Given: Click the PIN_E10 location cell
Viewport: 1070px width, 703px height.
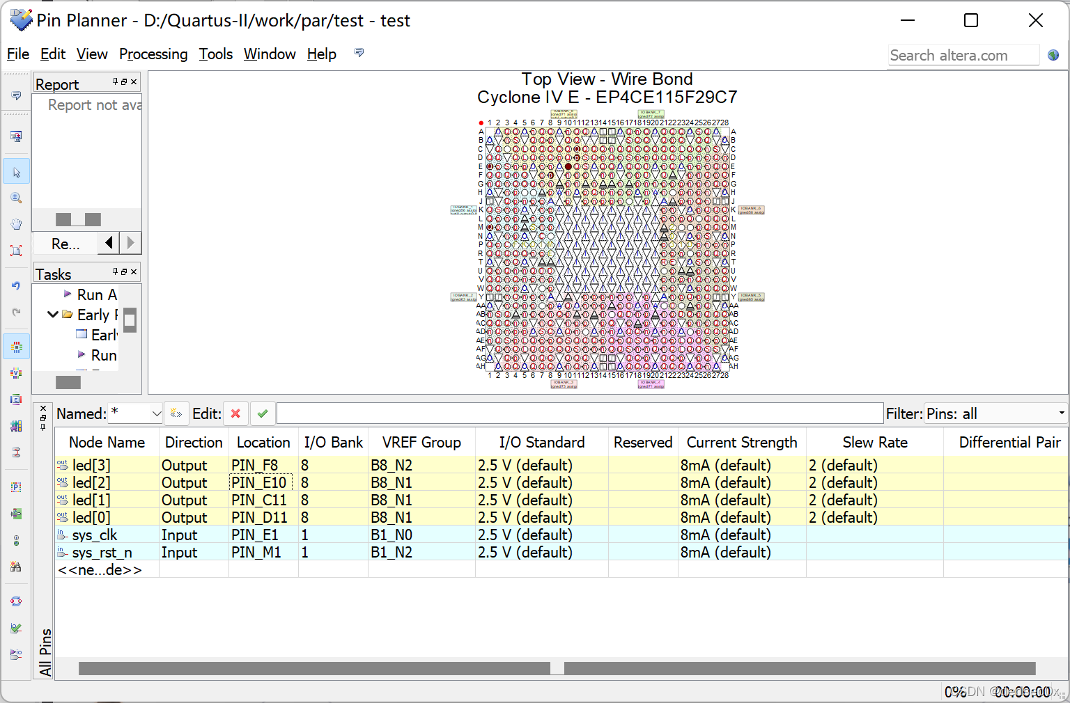Looking at the screenshot, I should pos(259,482).
